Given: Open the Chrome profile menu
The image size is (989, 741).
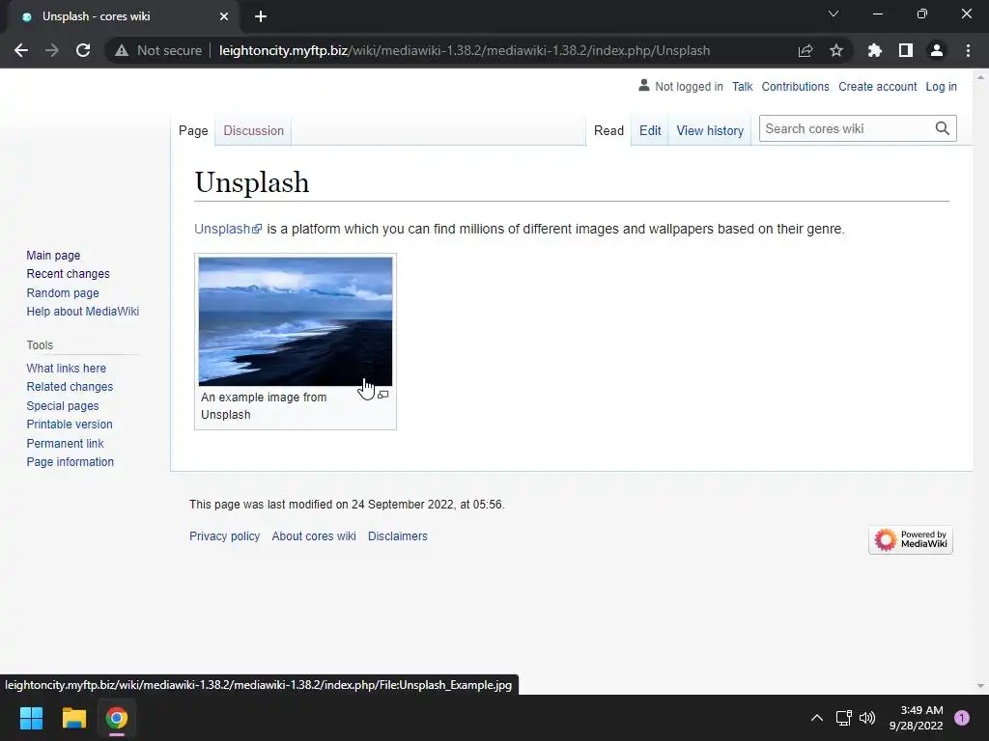Looking at the screenshot, I should pyautogui.click(x=937, y=50).
